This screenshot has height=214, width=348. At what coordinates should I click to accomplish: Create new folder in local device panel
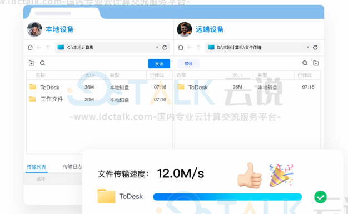[32, 63]
